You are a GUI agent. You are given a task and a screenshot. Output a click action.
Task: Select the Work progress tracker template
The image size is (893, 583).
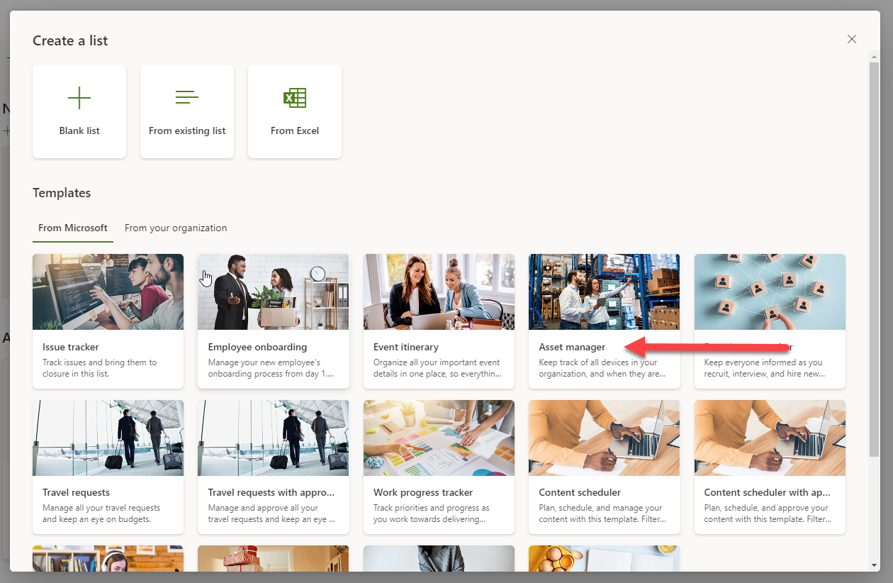coord(438,467)
